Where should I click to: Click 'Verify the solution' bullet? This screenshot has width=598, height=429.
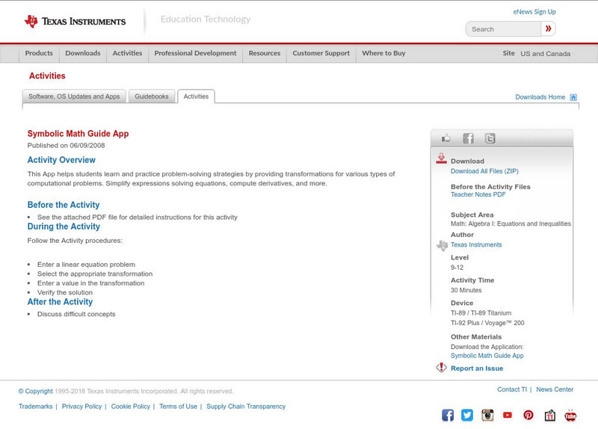(x=65, y=292)
